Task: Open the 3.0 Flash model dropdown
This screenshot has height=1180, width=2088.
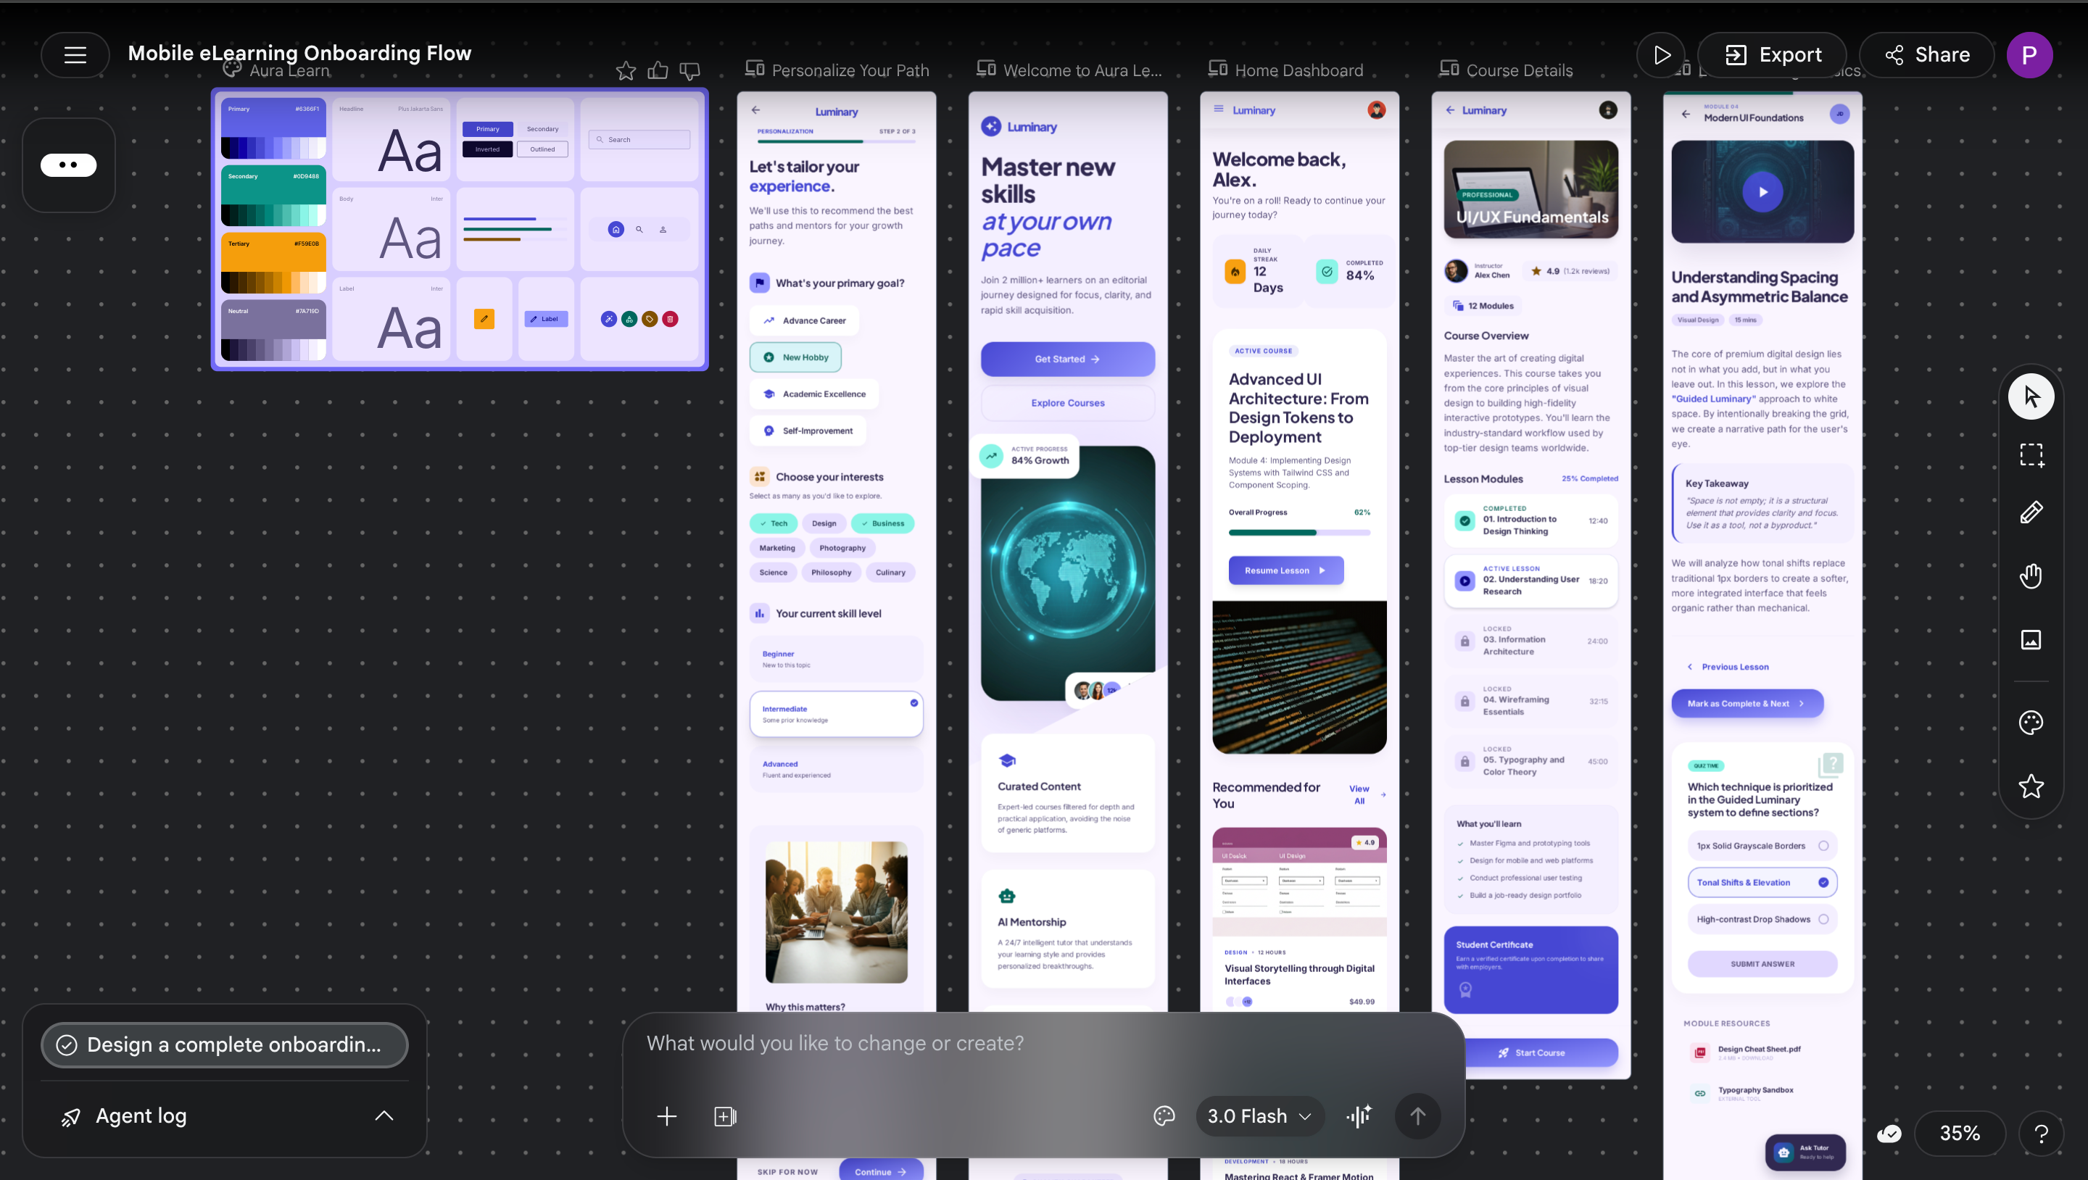Action: pos(1259,1117)
